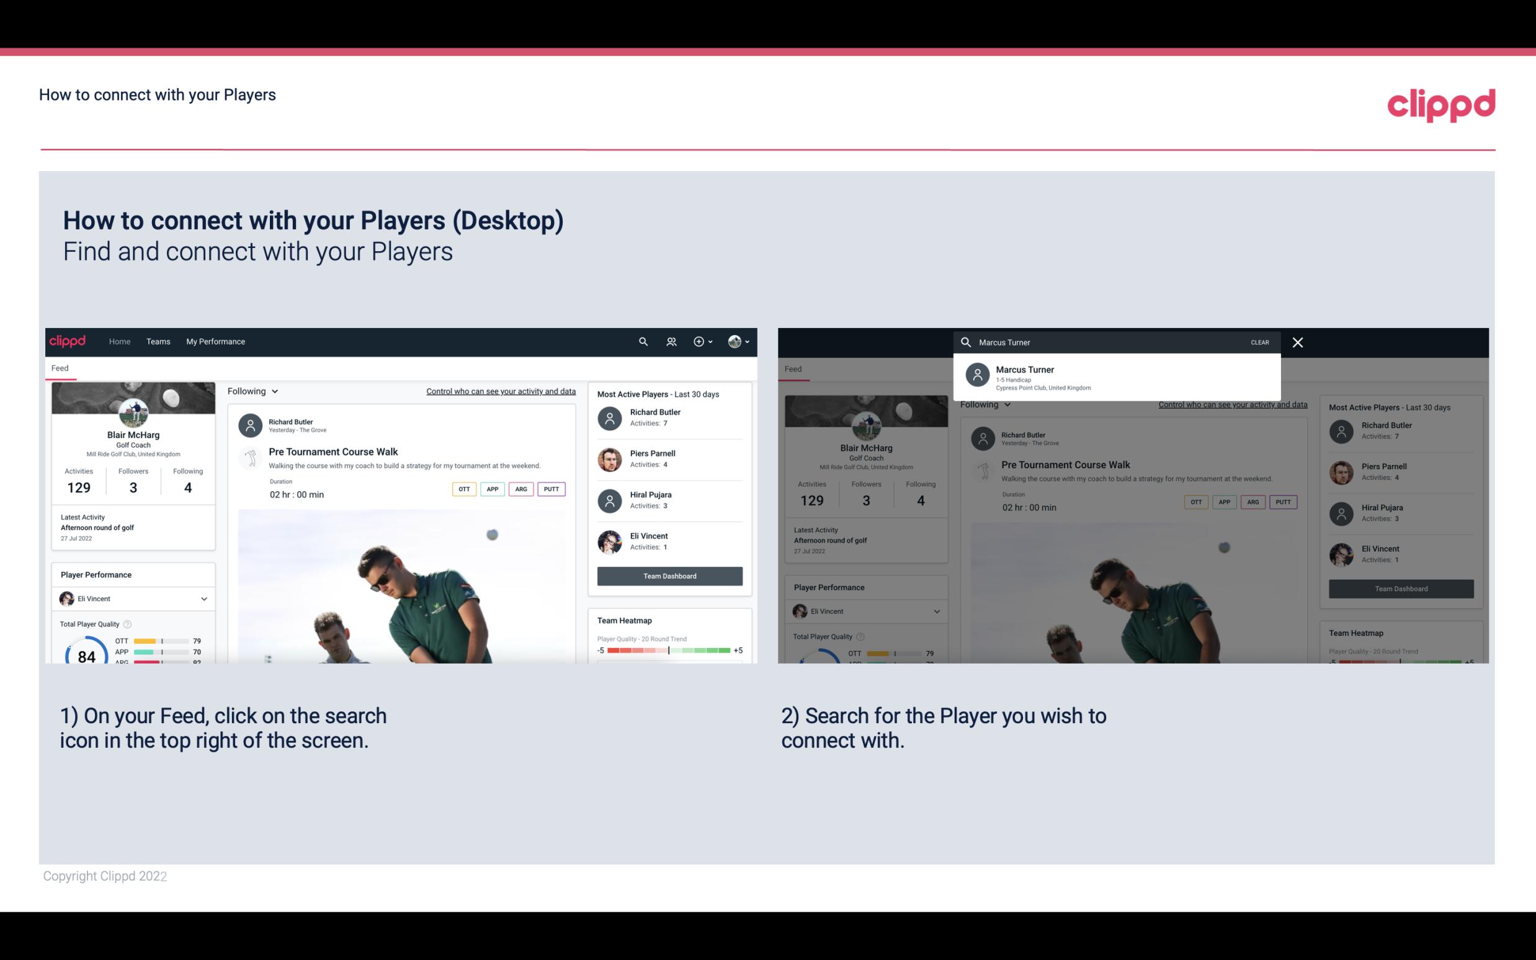The image size is (1536, 960).
Task: Expand the Teams menu item
Action: pos(158,340)
